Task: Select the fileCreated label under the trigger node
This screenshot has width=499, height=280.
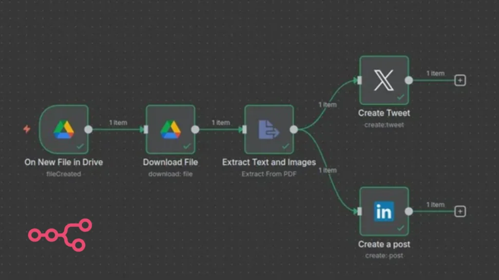Action: tap(63, 174)
